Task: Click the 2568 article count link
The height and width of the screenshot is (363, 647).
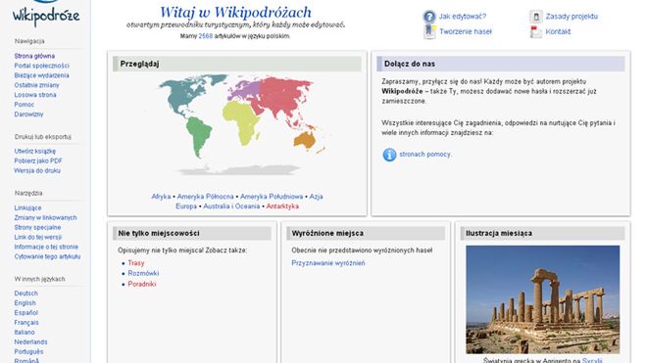Action: (x=206, y=36)
